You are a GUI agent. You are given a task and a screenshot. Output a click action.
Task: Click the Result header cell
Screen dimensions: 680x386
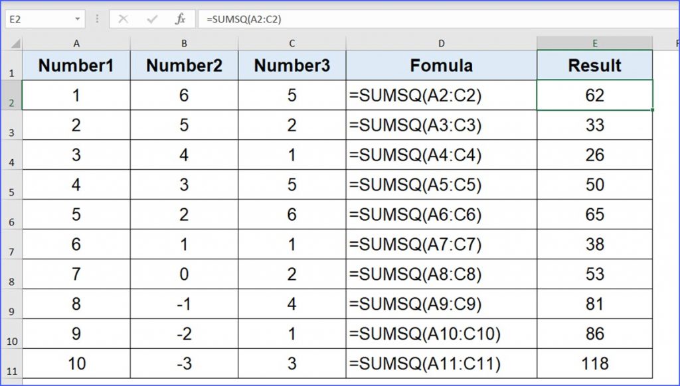(594, 65)
